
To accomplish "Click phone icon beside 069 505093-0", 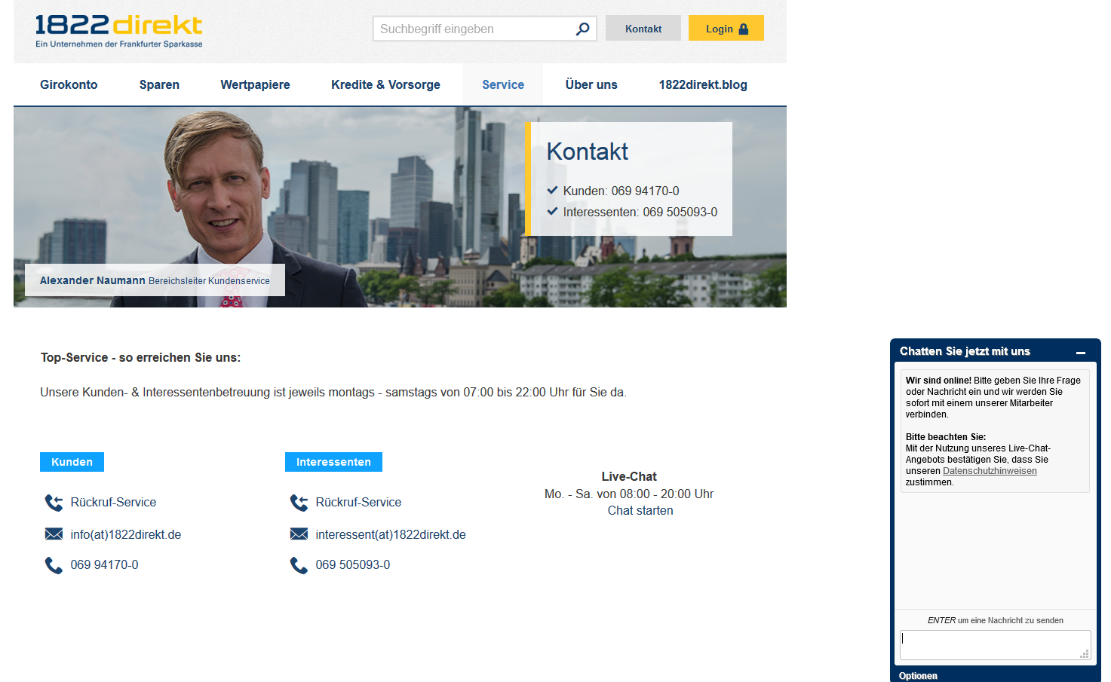I will tap(299, 565).
